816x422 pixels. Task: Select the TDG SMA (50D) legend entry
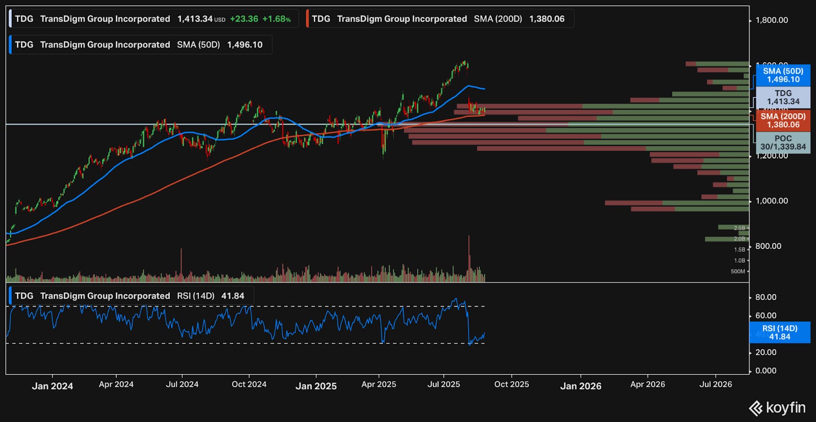pos(140,45)
